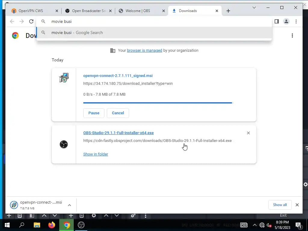Show OBS installer in folder
This screenshot has width=308, height=231.
[96, 154]
